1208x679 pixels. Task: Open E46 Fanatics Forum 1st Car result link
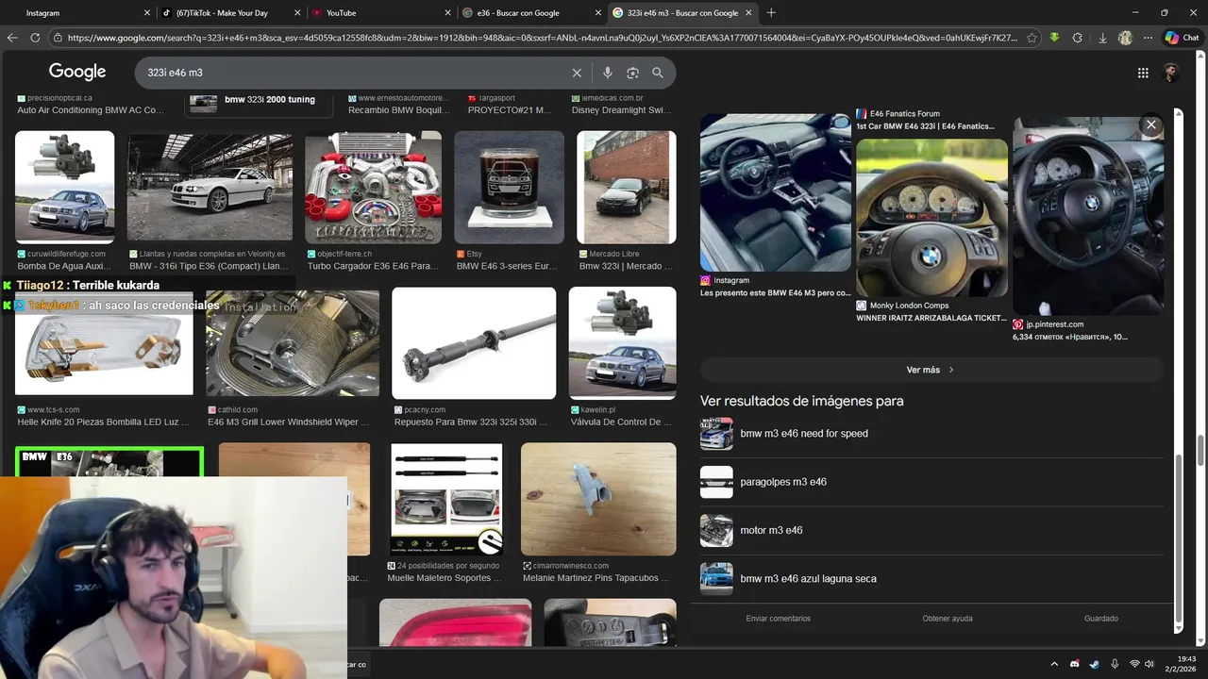coord(925,126)
